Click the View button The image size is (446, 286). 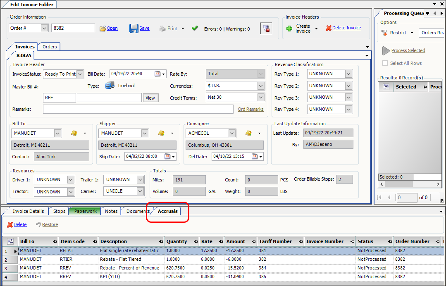click(150, 98)
